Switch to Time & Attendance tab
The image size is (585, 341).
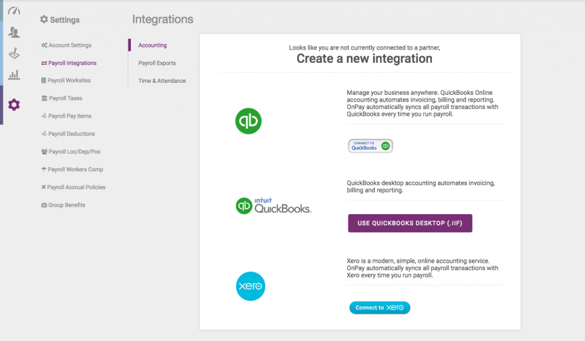[162, 81]
